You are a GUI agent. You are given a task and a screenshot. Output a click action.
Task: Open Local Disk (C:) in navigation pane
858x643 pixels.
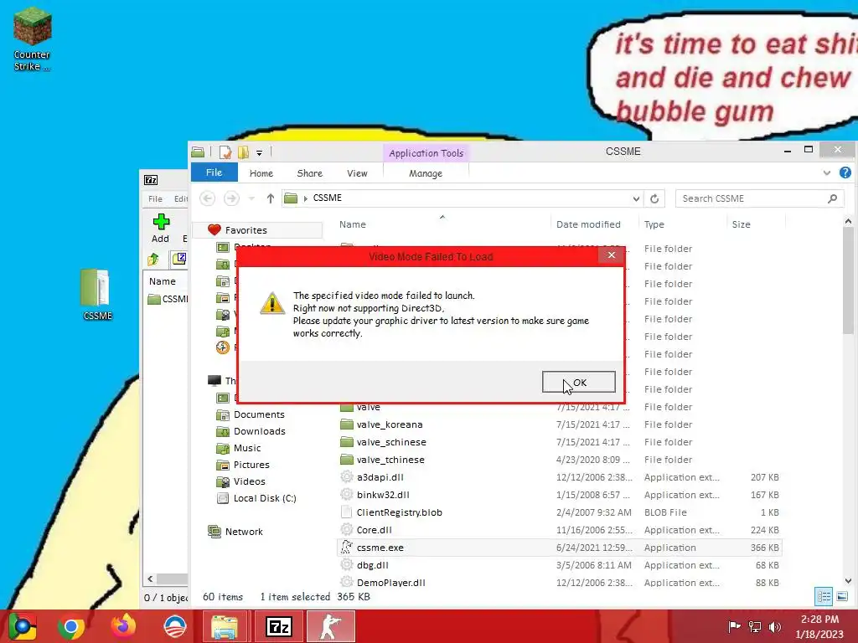265,499
